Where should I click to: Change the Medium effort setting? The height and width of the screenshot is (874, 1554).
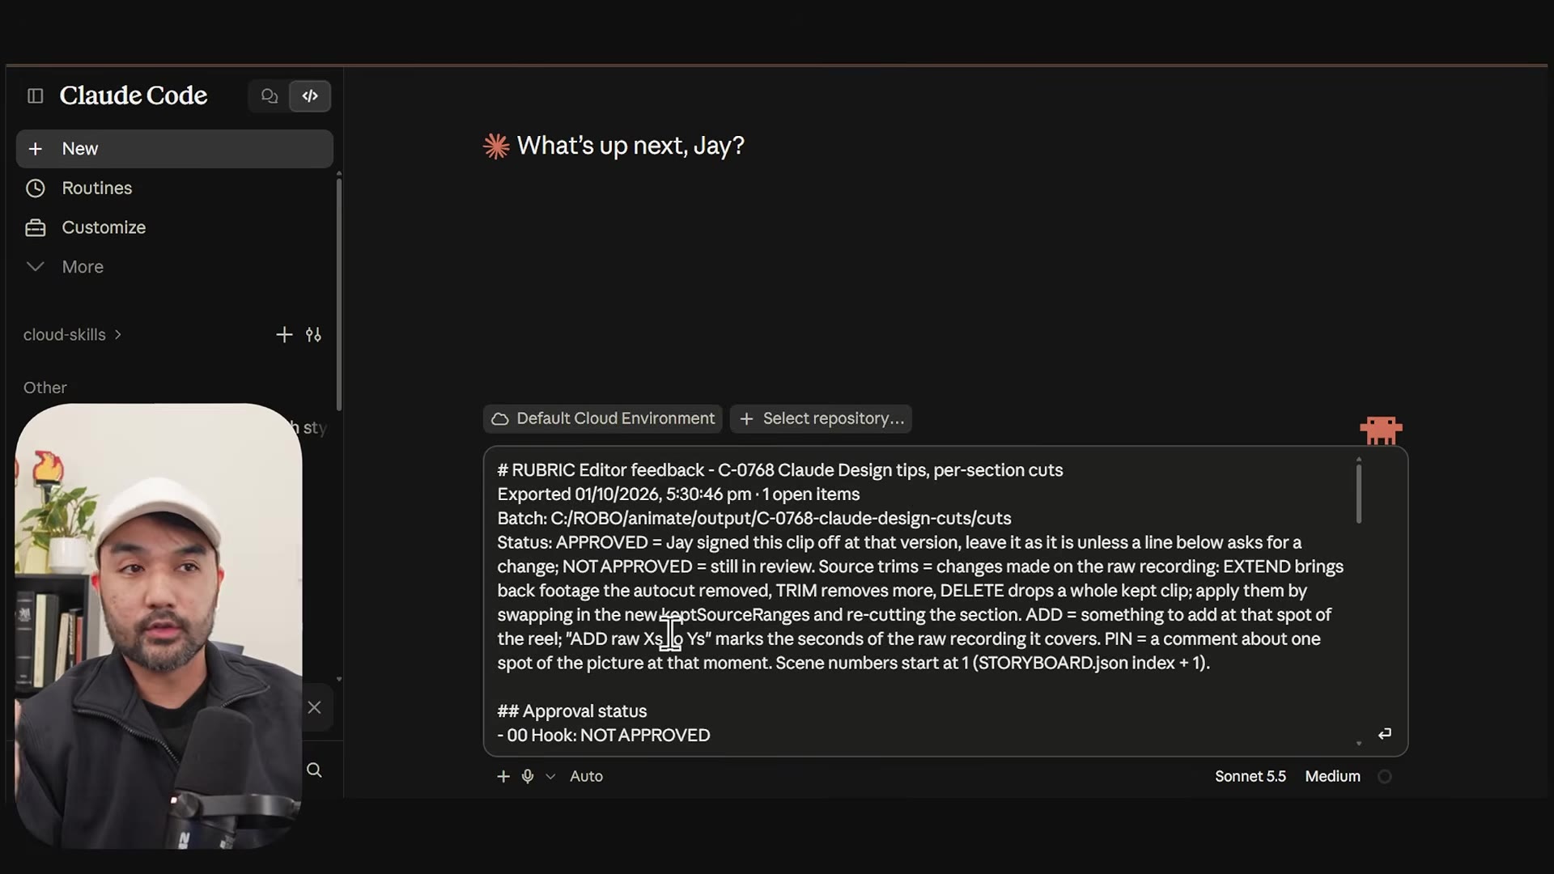1332,776
